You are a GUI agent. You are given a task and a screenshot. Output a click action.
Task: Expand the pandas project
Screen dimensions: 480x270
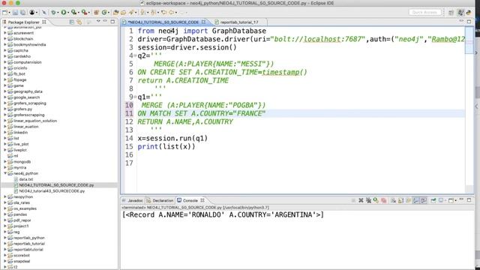pyautogui.click(x=5, y=214)
